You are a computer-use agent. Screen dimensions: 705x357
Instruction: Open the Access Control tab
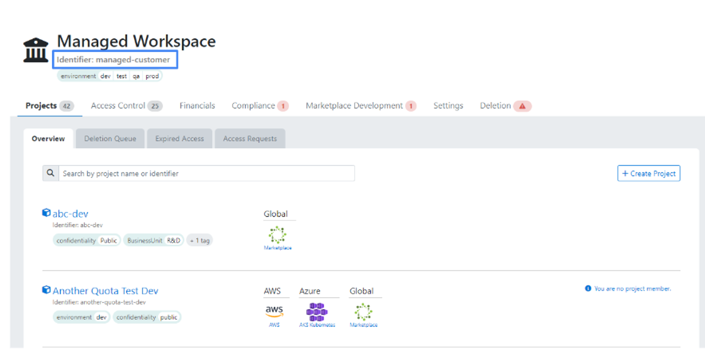pos(127,106)
